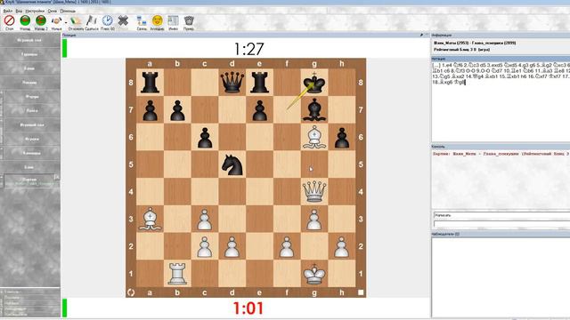Click the gray X toolbar icon

(123, 20)
